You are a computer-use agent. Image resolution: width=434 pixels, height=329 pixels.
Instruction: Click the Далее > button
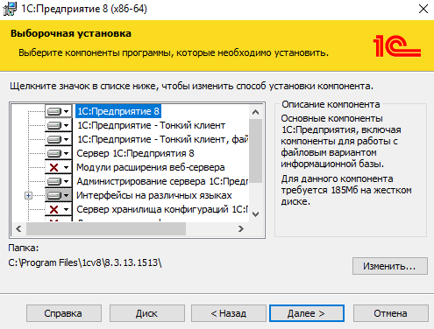(x=307, y=313)
